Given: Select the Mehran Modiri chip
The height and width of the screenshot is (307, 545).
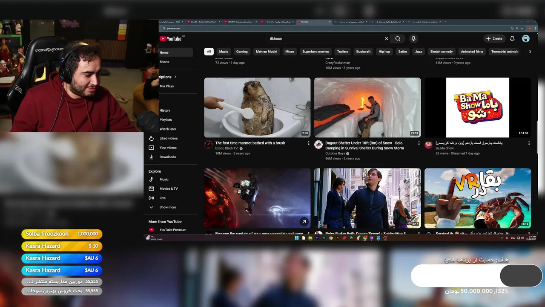Looking at the screenshot, I should (267, 52).
